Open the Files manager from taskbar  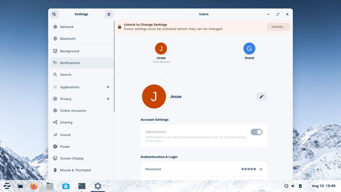[x=50, y=186]
